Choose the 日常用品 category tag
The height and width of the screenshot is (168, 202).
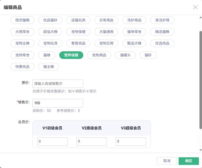[106, 20]
